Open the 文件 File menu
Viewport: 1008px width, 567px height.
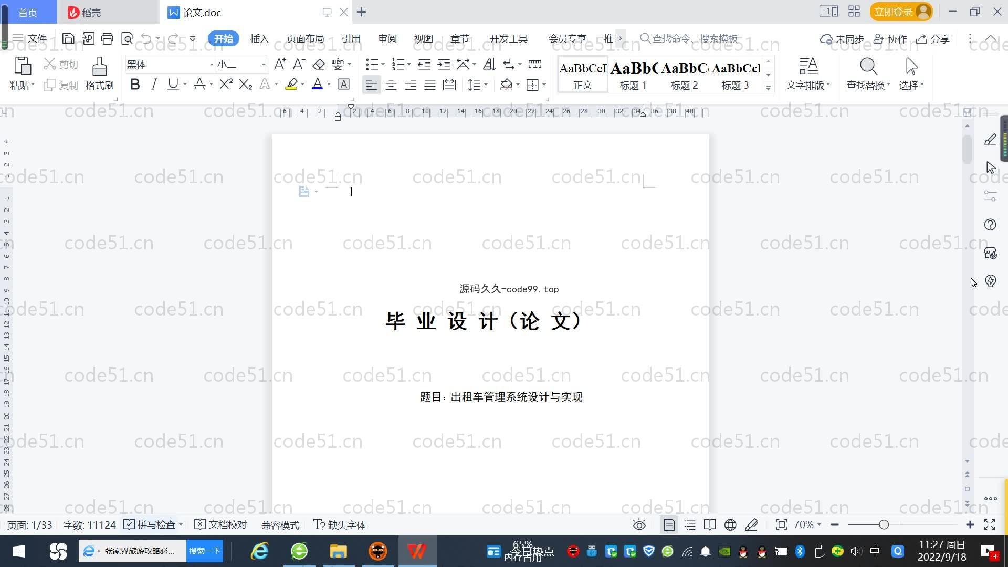pos(29,38)
